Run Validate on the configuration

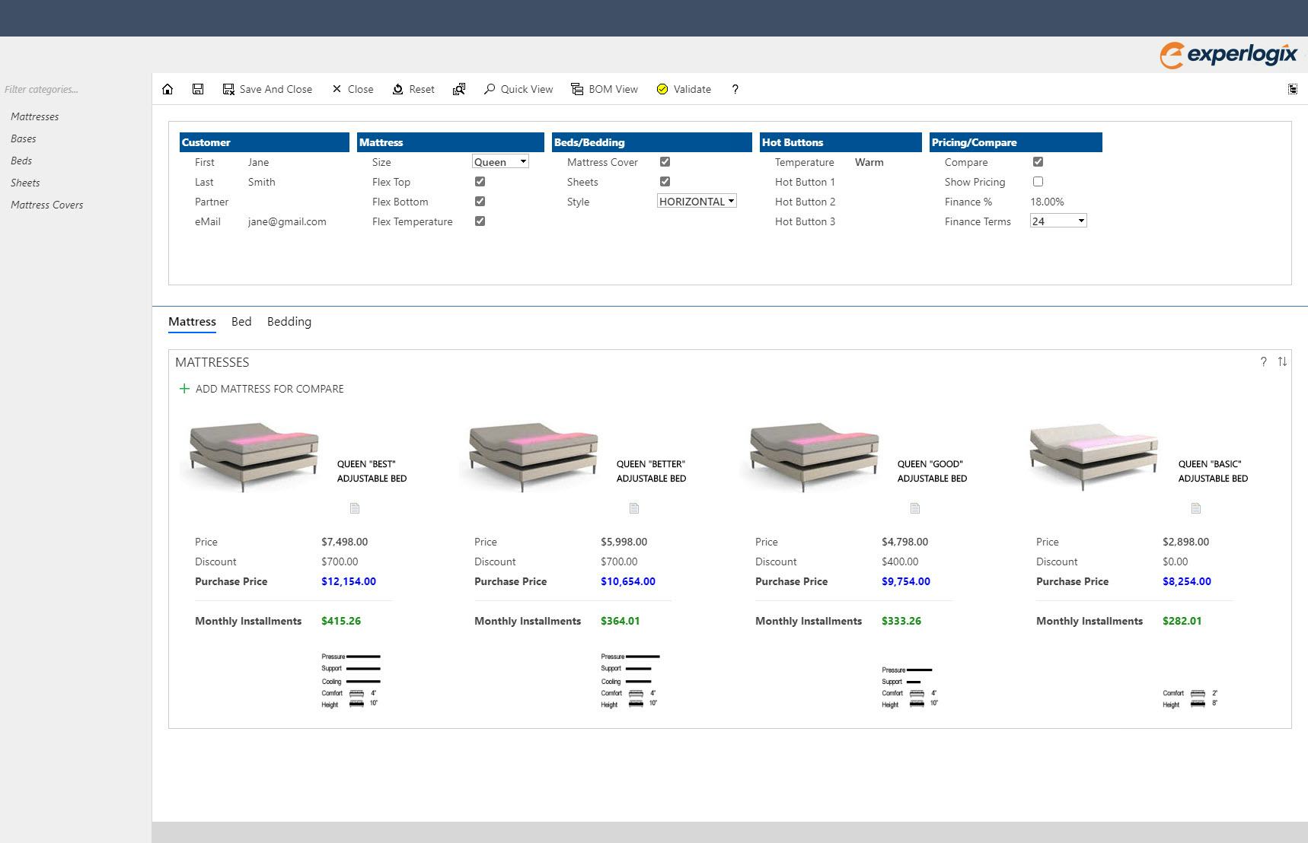(x=684, y=89)
